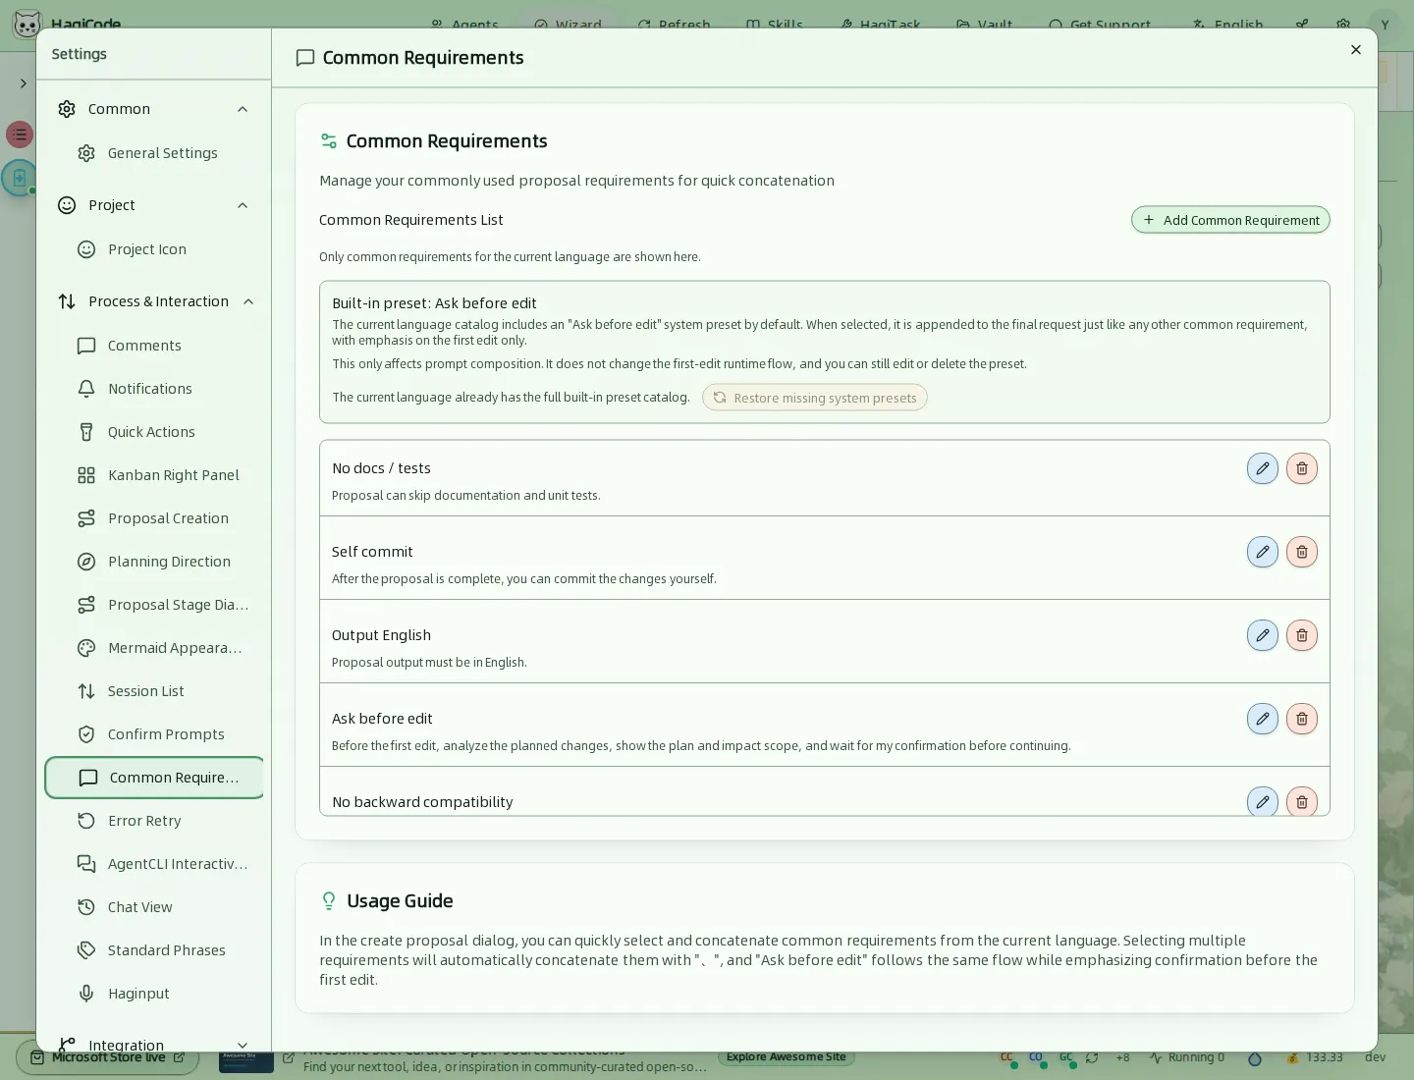Click Restore missing system presets
Viewport: 1414px width, 1080px height.
(814, 398)
